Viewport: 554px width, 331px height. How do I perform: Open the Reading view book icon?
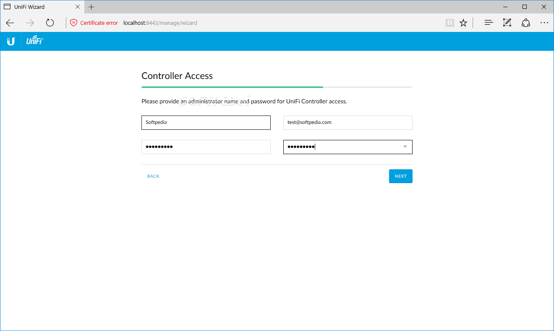pos(450,23)
